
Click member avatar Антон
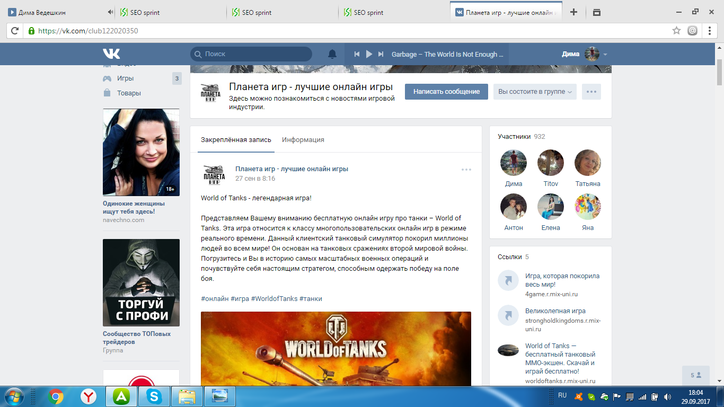[x=514, y=207]
